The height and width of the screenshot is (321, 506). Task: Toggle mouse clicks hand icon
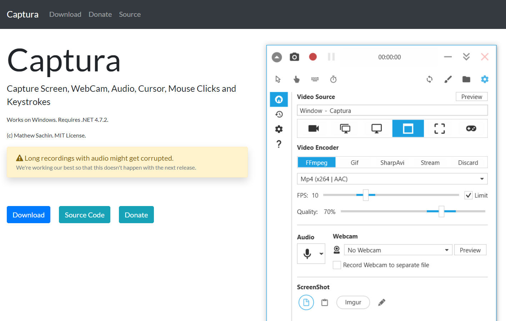tap(296, 79)
